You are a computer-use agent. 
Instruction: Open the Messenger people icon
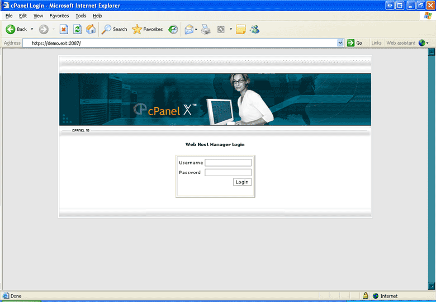[x=254, y=29]
